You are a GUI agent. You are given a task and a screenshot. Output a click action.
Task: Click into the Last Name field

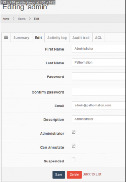[99, 63]
